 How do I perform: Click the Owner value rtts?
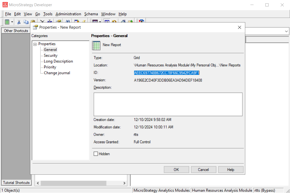[x=136, y=134]
